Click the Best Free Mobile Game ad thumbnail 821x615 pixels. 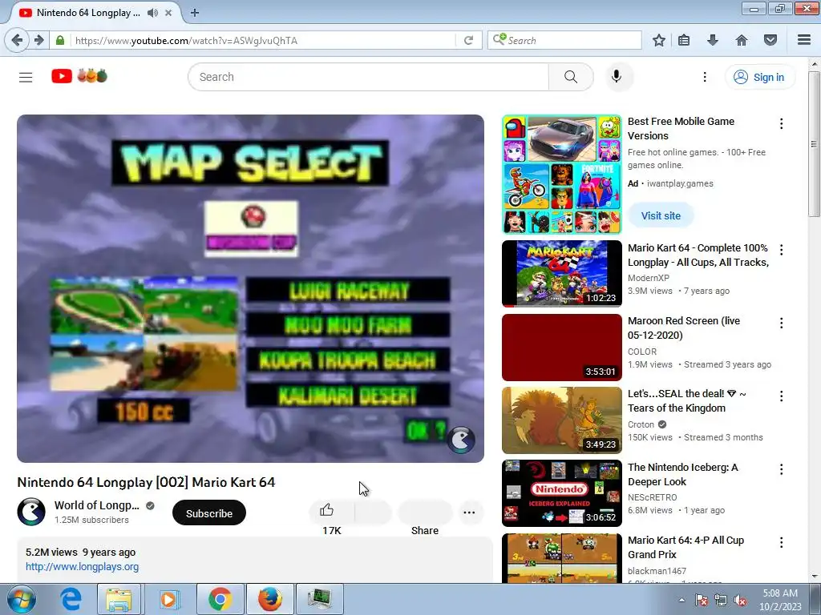pyautogui.click(x=562, y=174)
